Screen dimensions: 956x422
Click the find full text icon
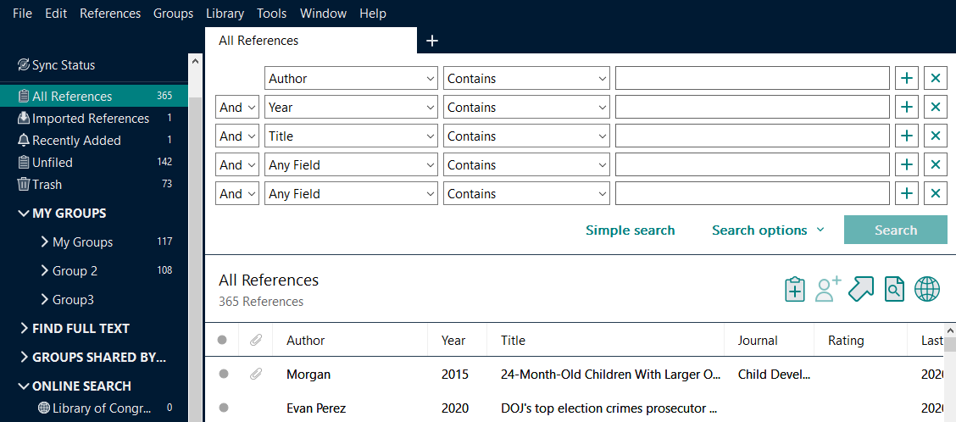pos(894,289)
